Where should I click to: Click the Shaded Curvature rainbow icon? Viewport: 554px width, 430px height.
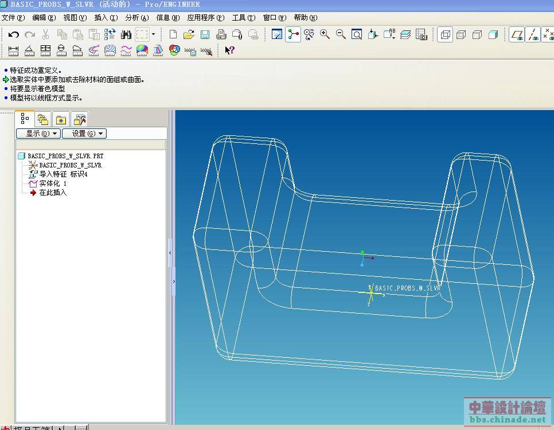point(142,50)
